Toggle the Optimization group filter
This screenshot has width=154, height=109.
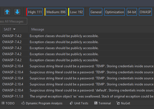(114, 12)
